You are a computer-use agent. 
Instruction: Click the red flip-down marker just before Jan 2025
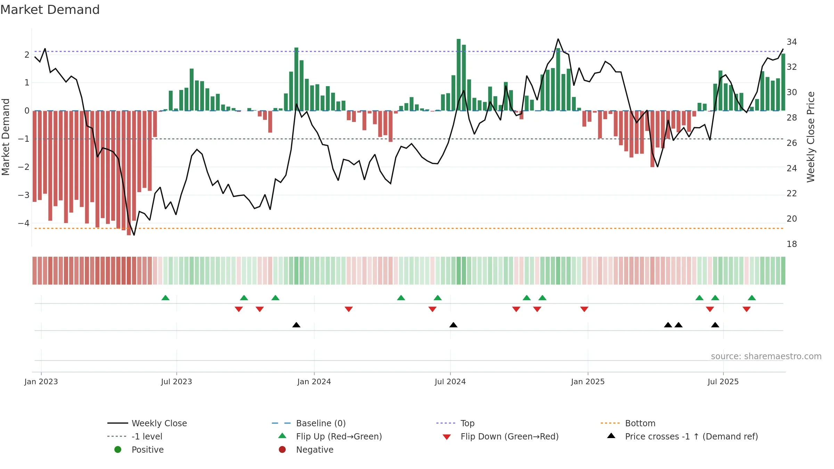tap(584, 309)
